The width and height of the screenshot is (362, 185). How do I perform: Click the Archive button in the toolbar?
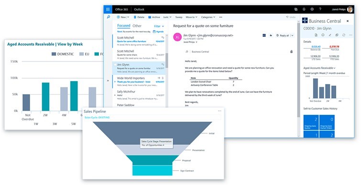click(154, 17)
